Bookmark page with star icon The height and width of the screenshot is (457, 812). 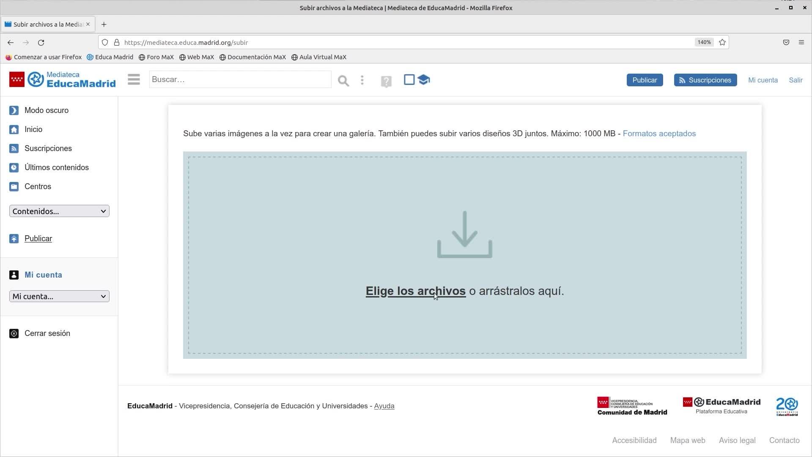(x=722, y=42)
